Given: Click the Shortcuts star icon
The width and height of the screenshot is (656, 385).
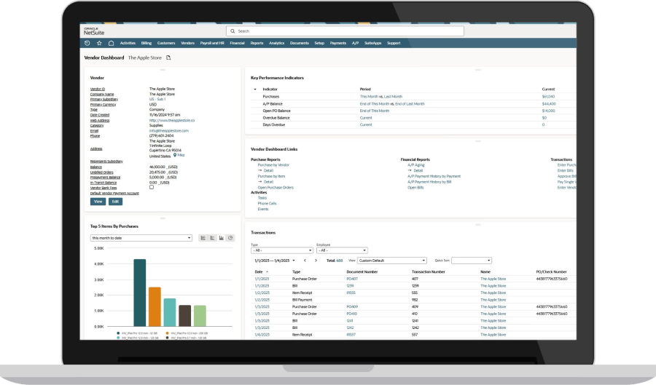Looking at the screenshot, I should coord(99,43).
